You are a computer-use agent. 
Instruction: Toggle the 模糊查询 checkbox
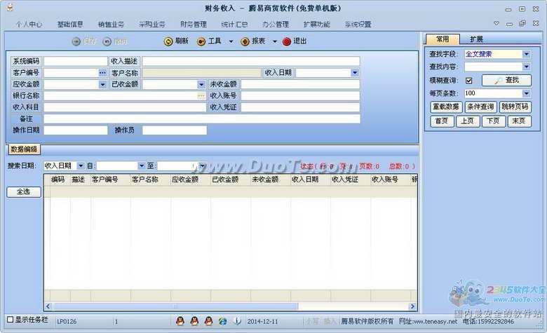click(469, 81)
